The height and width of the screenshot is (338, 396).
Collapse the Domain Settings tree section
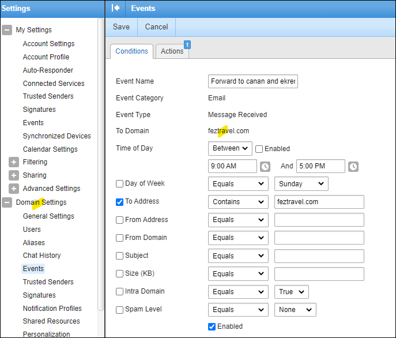[x=7, y=202]
